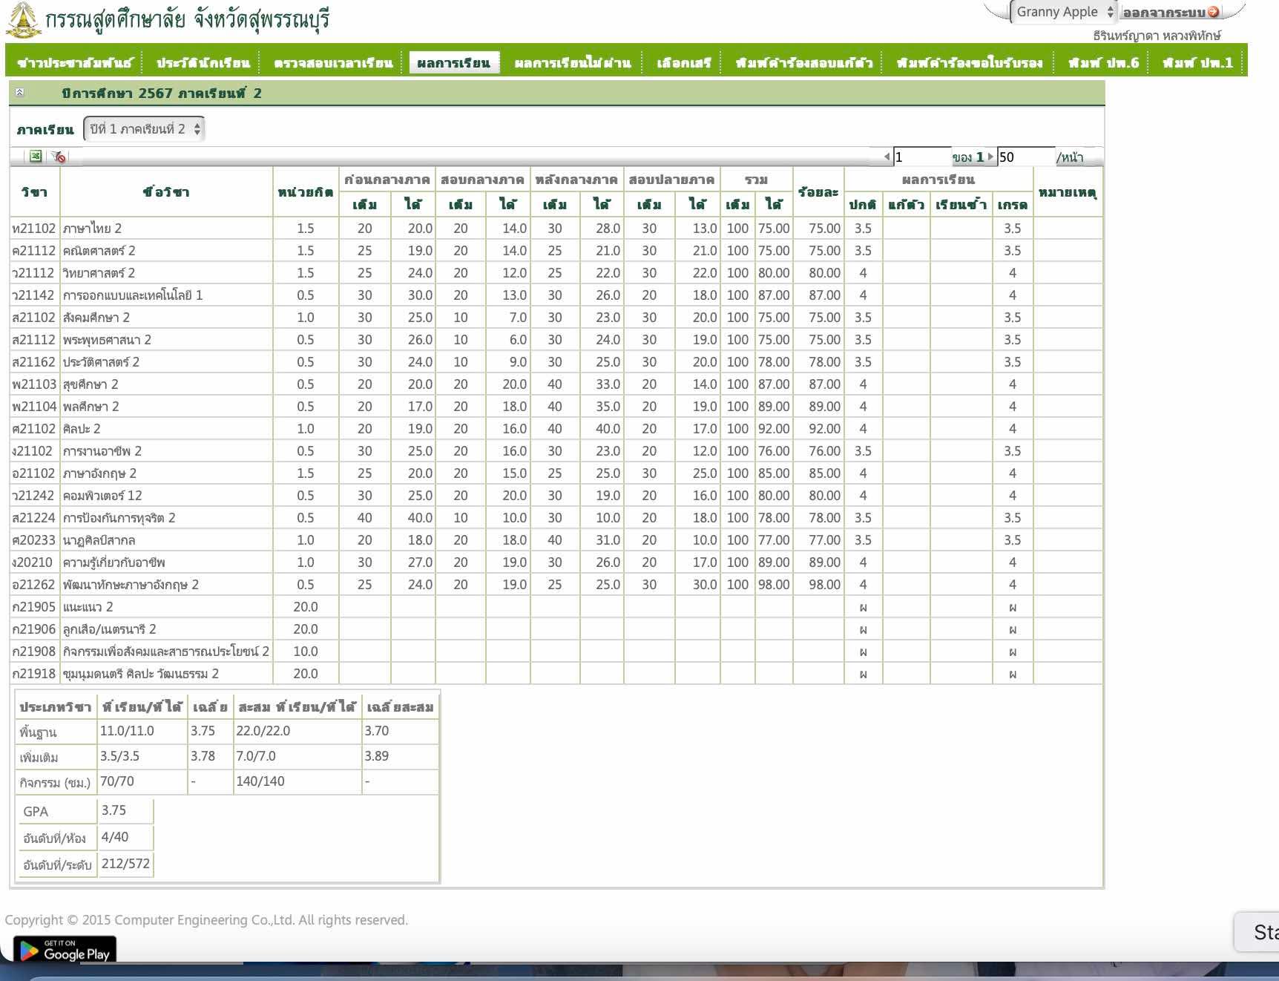The image size is (1279, 981).
Task: Open the ภาคเรียน semester dropdown
Action: pyautogui.click(x=144, y=129)
